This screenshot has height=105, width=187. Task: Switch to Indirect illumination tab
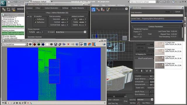point(51,8)
